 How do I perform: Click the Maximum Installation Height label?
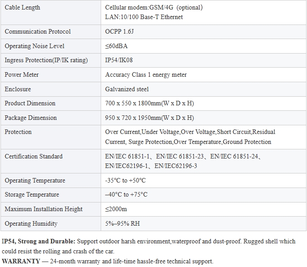pyautogui.click(x=44, y=209)
